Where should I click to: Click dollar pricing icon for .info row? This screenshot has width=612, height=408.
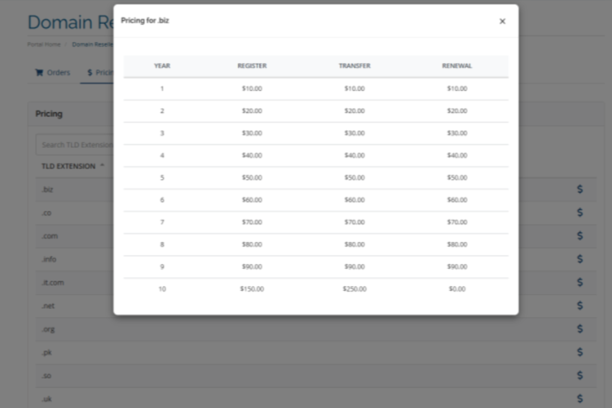pos(580,259)
